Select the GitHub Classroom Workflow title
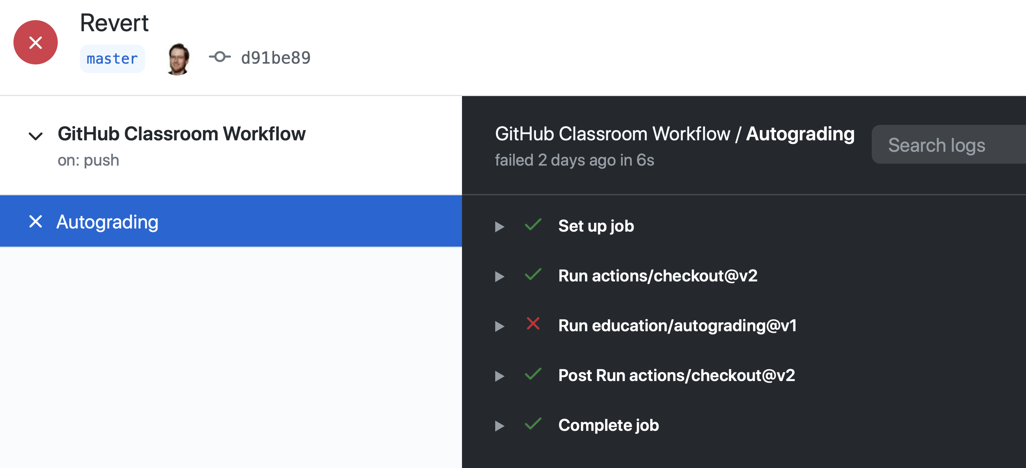 pos(182,134)
